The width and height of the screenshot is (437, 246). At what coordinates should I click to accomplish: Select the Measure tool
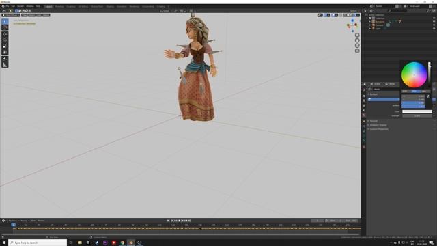click(x=5, y=65)
